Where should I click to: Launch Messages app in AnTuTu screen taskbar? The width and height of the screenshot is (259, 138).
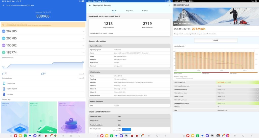click(x=30, y=136)
